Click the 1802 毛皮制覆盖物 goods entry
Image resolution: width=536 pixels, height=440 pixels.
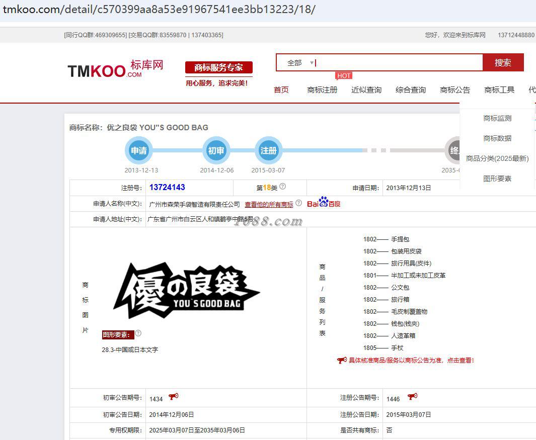coord(395,312)
